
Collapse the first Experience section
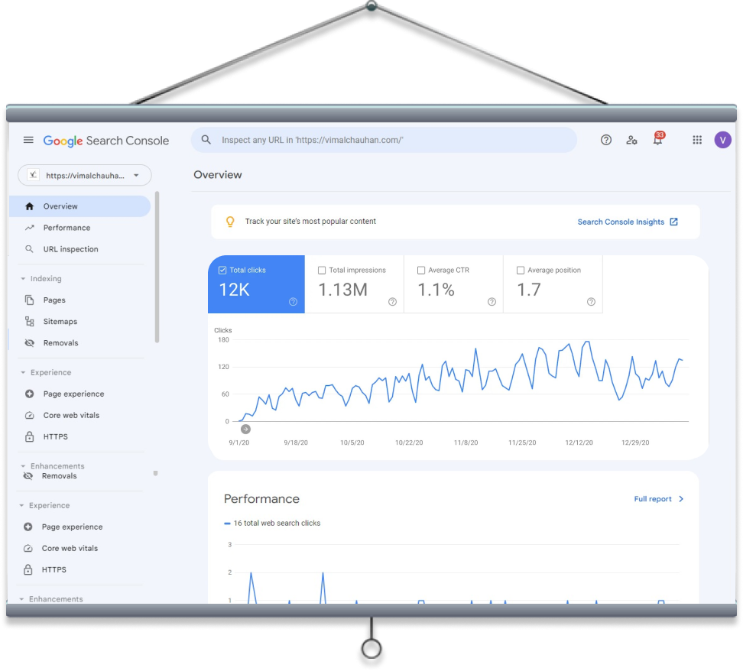(23, 373)
